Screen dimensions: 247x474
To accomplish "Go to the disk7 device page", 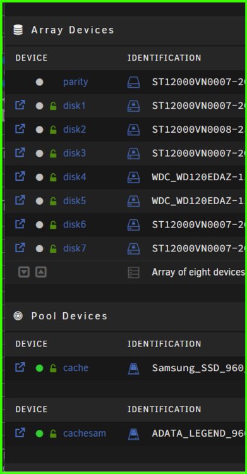I will point(75,249).
